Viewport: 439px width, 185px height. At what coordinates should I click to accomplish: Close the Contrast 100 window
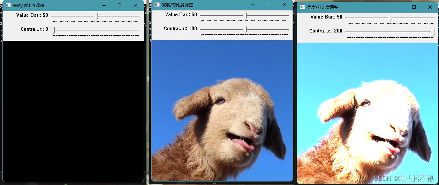click(285, 5)
